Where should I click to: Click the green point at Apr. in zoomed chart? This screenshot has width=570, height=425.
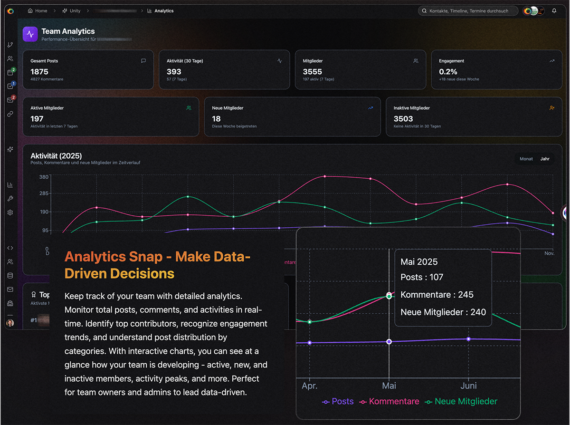point(310,322)
